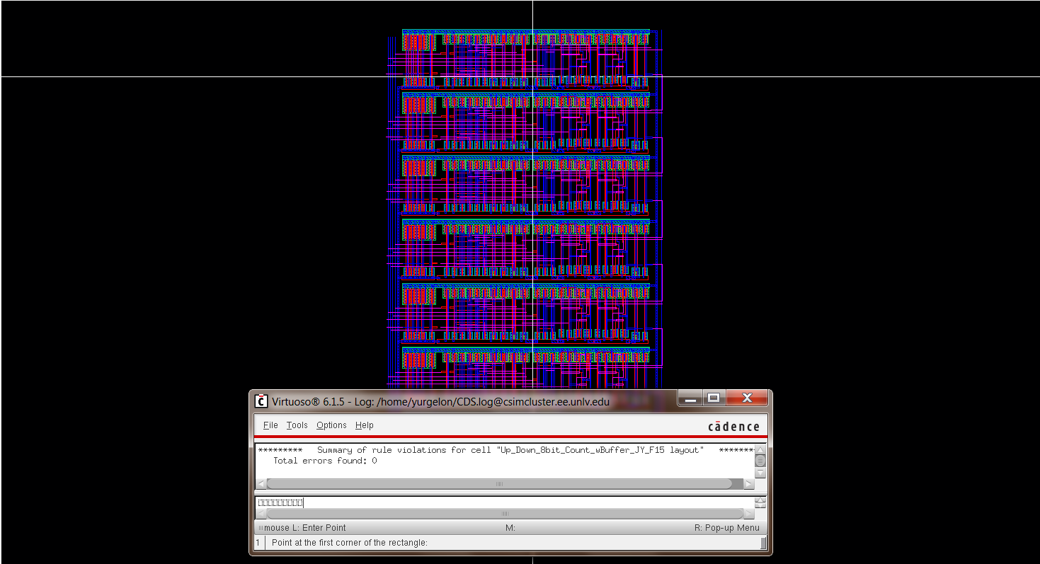Click the 'Summary of rule violations' log line
The image size is (1040, 564).
[505, 450]
